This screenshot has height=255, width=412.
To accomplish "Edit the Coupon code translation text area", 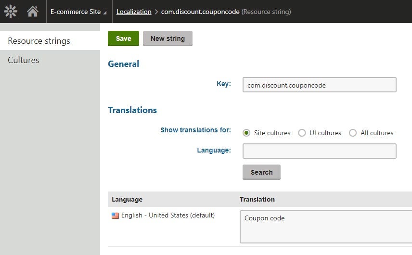I will click(x=325, y=226).
